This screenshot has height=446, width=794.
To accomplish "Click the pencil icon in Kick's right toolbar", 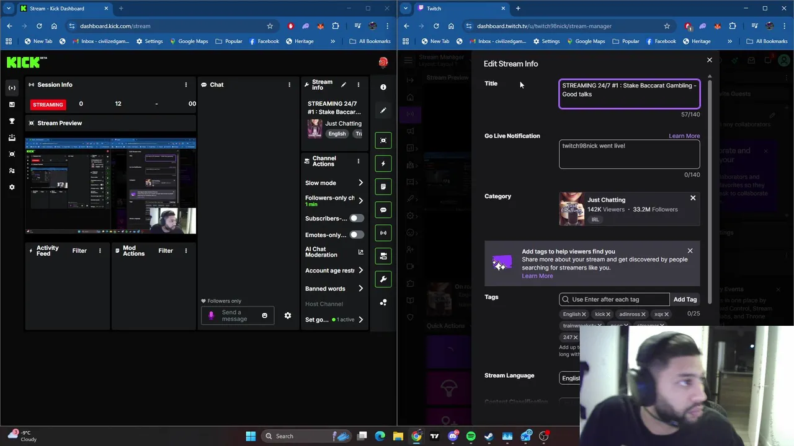I will click(383, 110).
